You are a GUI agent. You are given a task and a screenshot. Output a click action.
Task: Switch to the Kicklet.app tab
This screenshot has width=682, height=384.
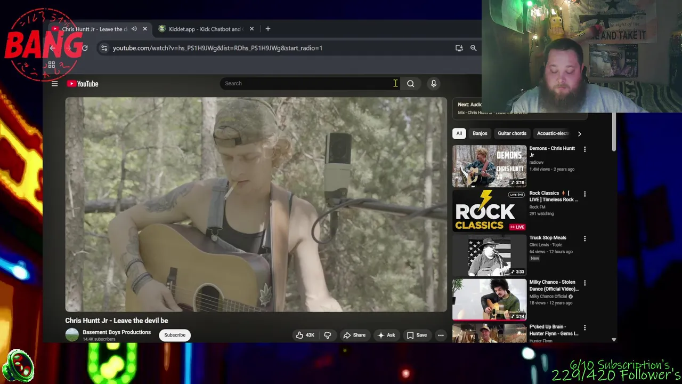click(205, 29)
